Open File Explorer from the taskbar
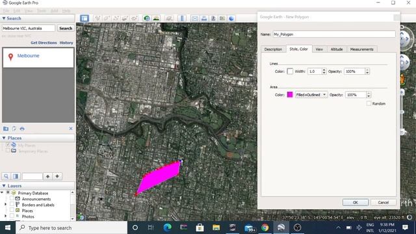Viewport: 416px width, 234px height. coord(216,227)
